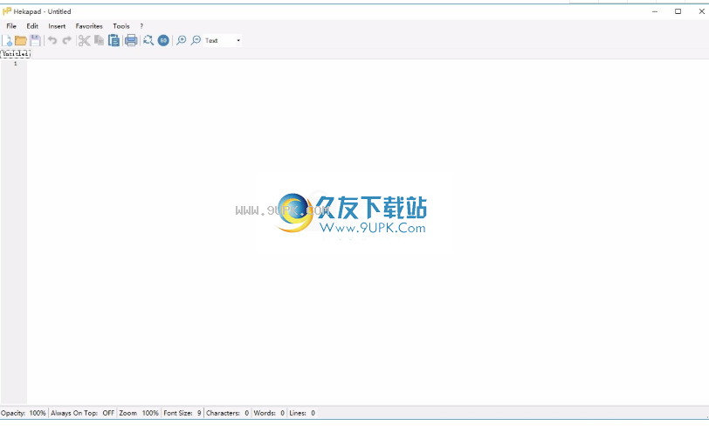Cut selection with the scissors icon
Image resolution: width=709 pixels, height=426 pixels.
click(84, 41)
